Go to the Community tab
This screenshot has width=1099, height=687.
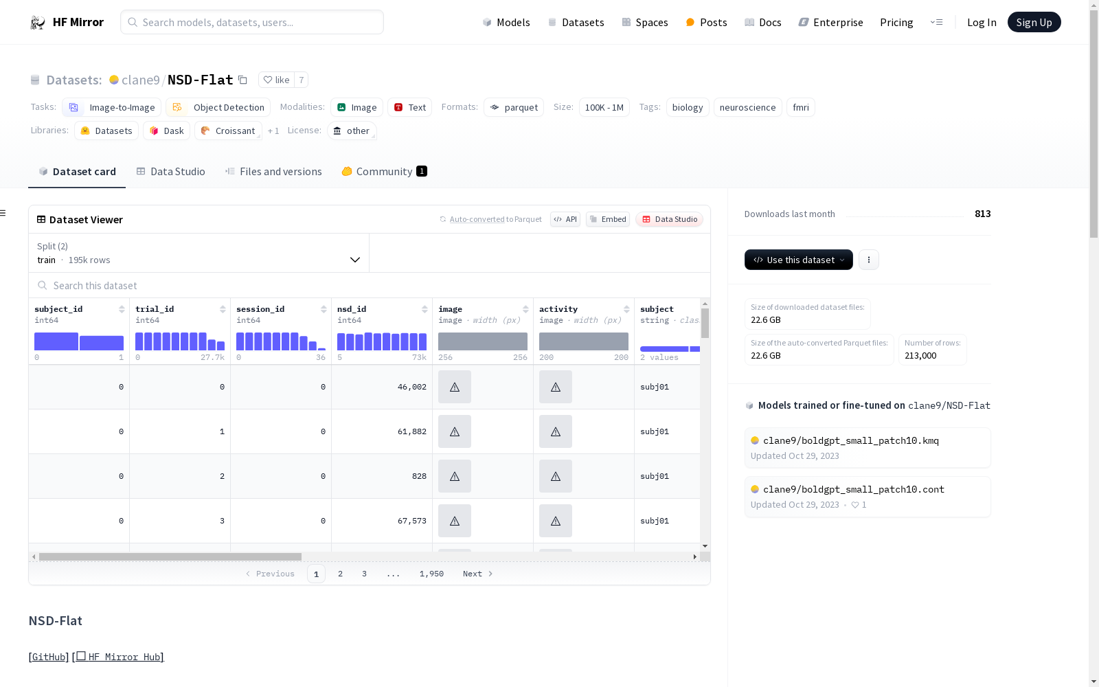click(x=384, y=172)
